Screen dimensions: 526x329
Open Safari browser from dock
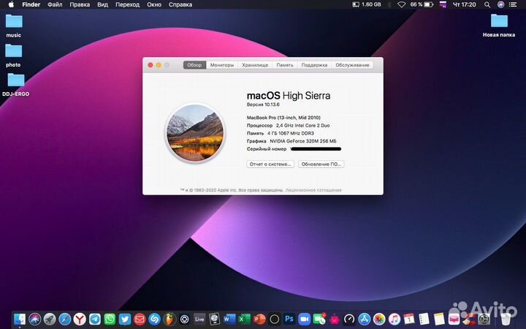click(65, 319)
